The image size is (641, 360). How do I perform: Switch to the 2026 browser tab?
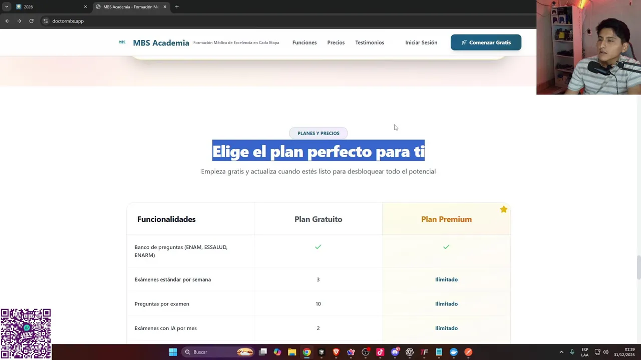click(x=51, y=7)
